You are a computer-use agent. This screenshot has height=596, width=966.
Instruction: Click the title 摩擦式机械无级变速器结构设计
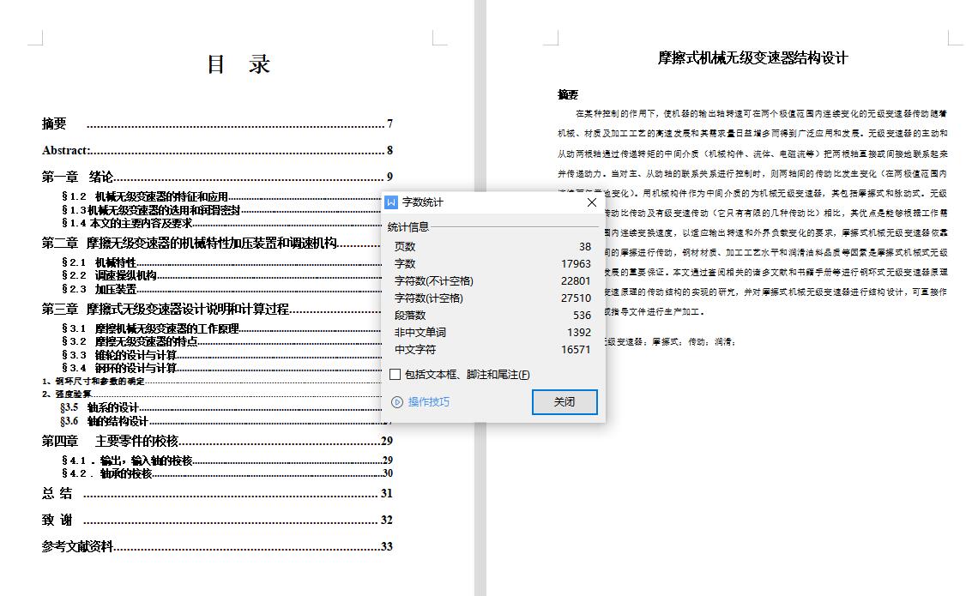point(752,58)
